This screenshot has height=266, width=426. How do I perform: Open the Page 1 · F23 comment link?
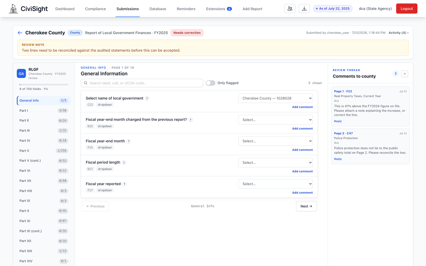[343, 91]
